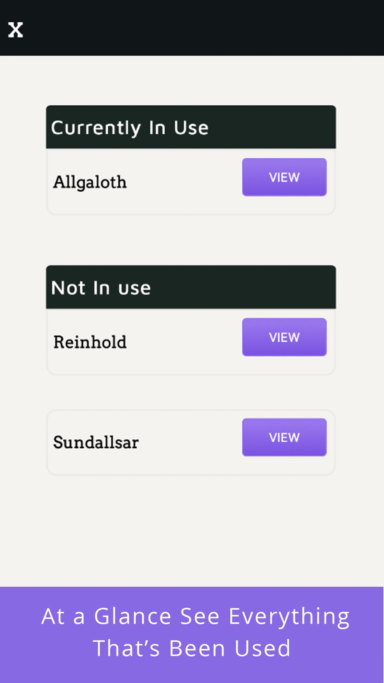The width and height of the screenshot is (384, 683).
Task: View the Allgaloth entry
Action: pyautogui.click(x=284, y=177)
